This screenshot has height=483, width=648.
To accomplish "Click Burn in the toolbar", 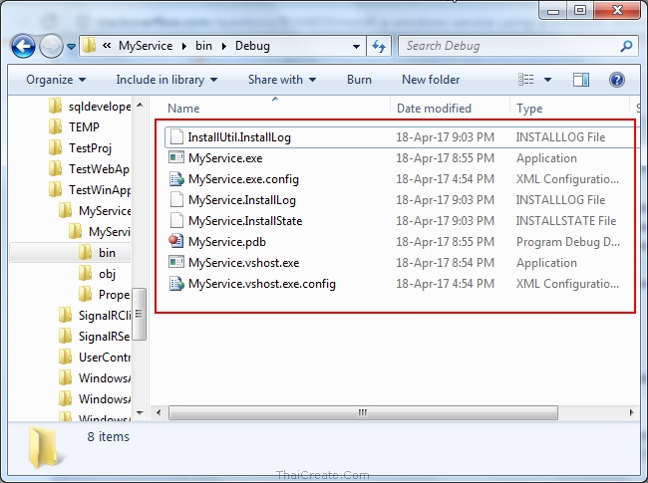I will point(359,80).
